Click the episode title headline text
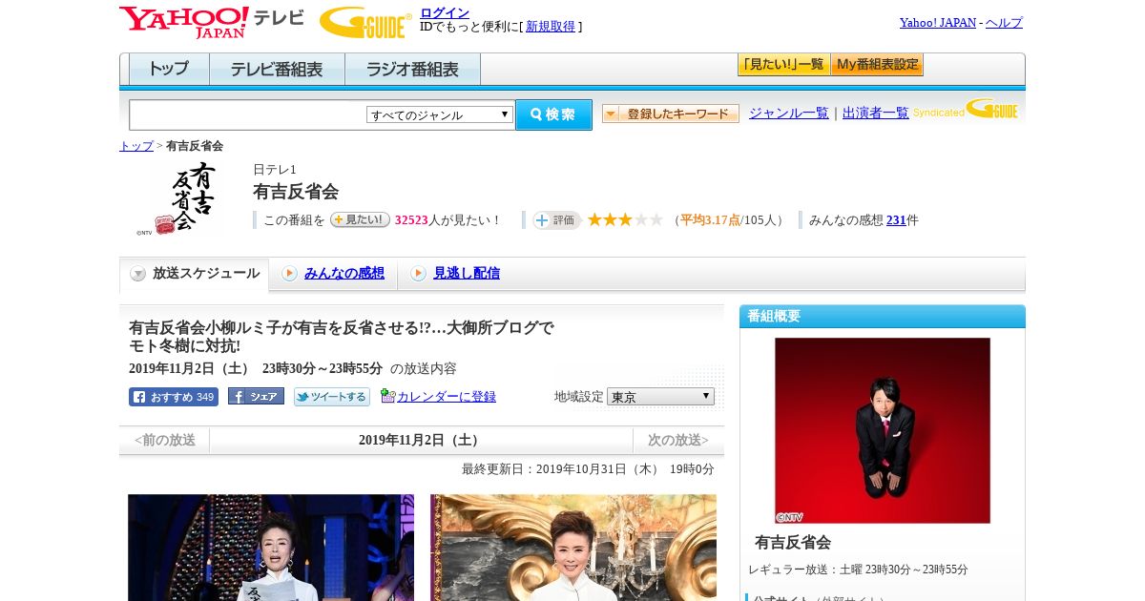This screenshot has width=1145, height=601. click(x=342, y=337)
